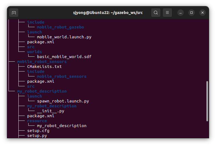Click the mobile_robot_gazebo include folder
This screenshot has width=216, height=146.
(x=60, y=27)
